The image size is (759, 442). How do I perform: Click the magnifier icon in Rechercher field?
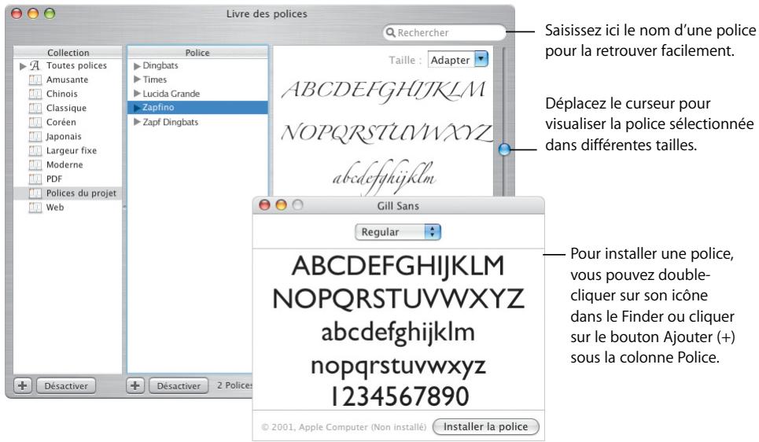click(391, 32)
